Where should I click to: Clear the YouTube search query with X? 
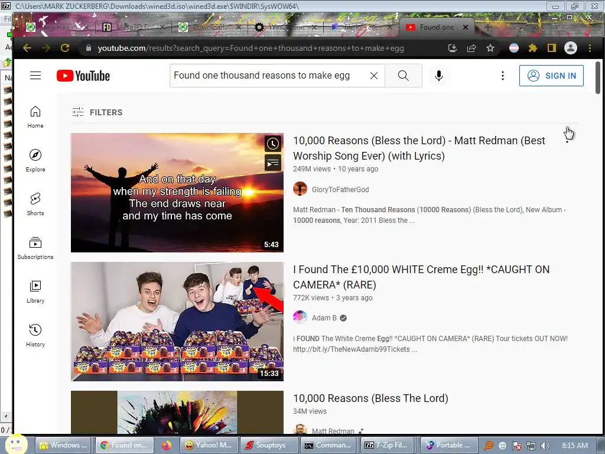coord(374,76)
